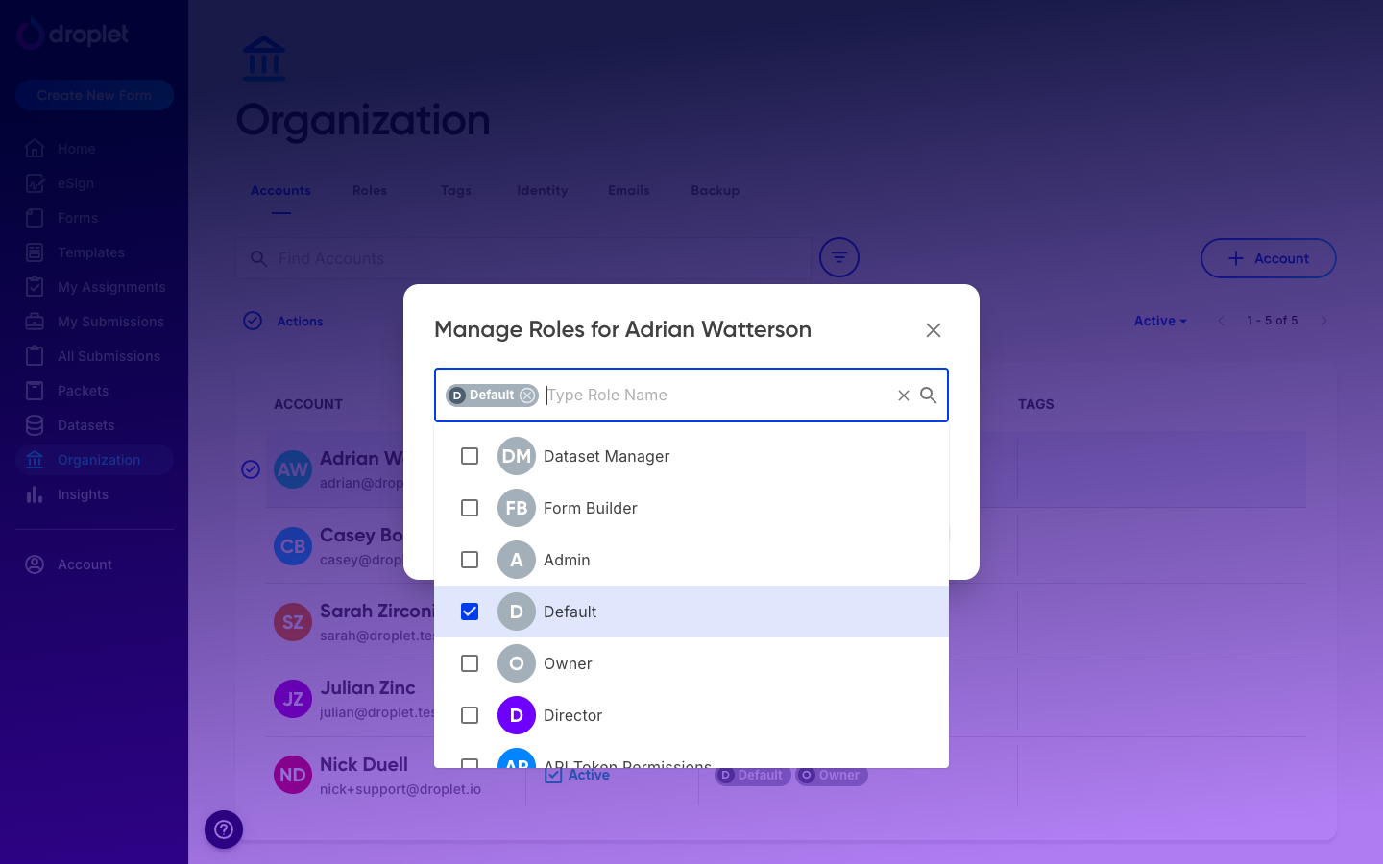Click the Default role badge for Nick Duell
The image size is (1383, 864).
(x=753, y=776)
